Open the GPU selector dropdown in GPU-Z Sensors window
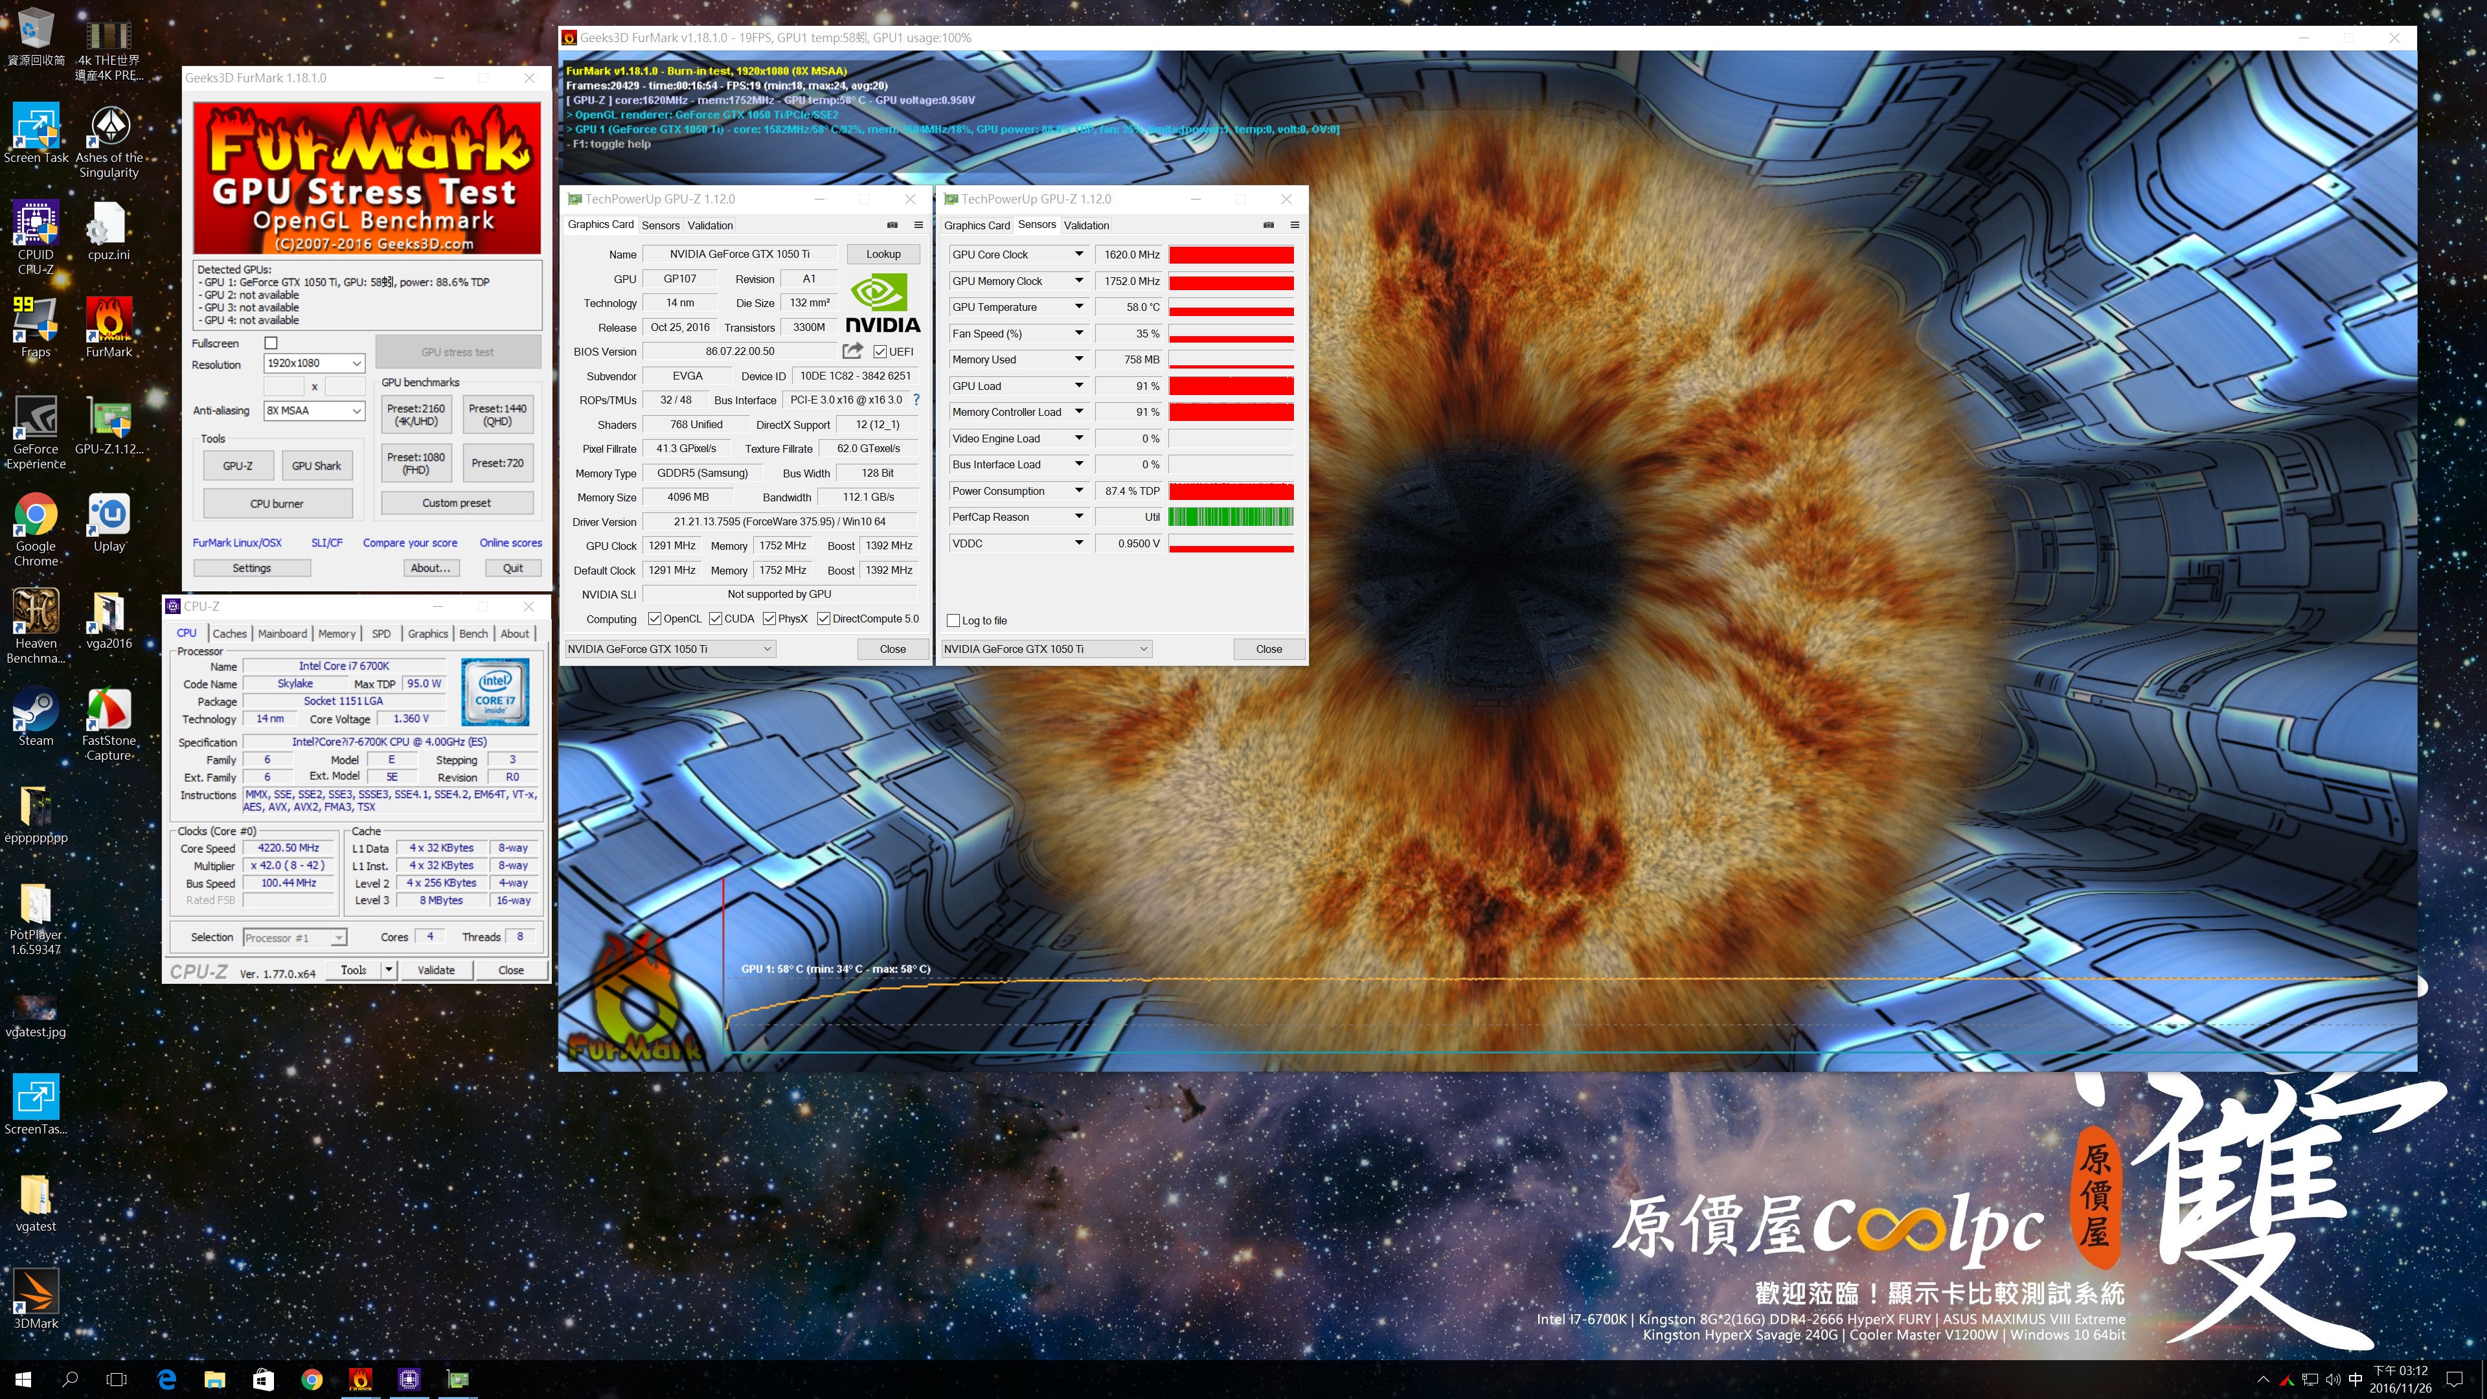Image resolution: width=2487 pixels, height=1399 pixels. [1047, 649]
